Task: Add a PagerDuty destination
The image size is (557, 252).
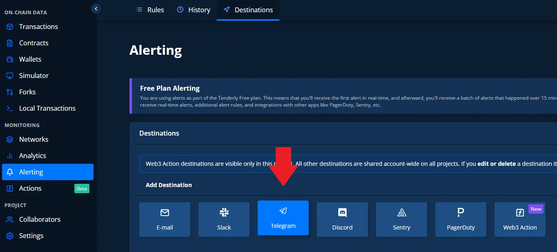Action: pos(461,220)
